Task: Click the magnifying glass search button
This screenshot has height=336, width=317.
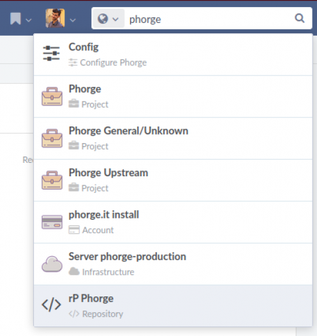Action: 300,19
